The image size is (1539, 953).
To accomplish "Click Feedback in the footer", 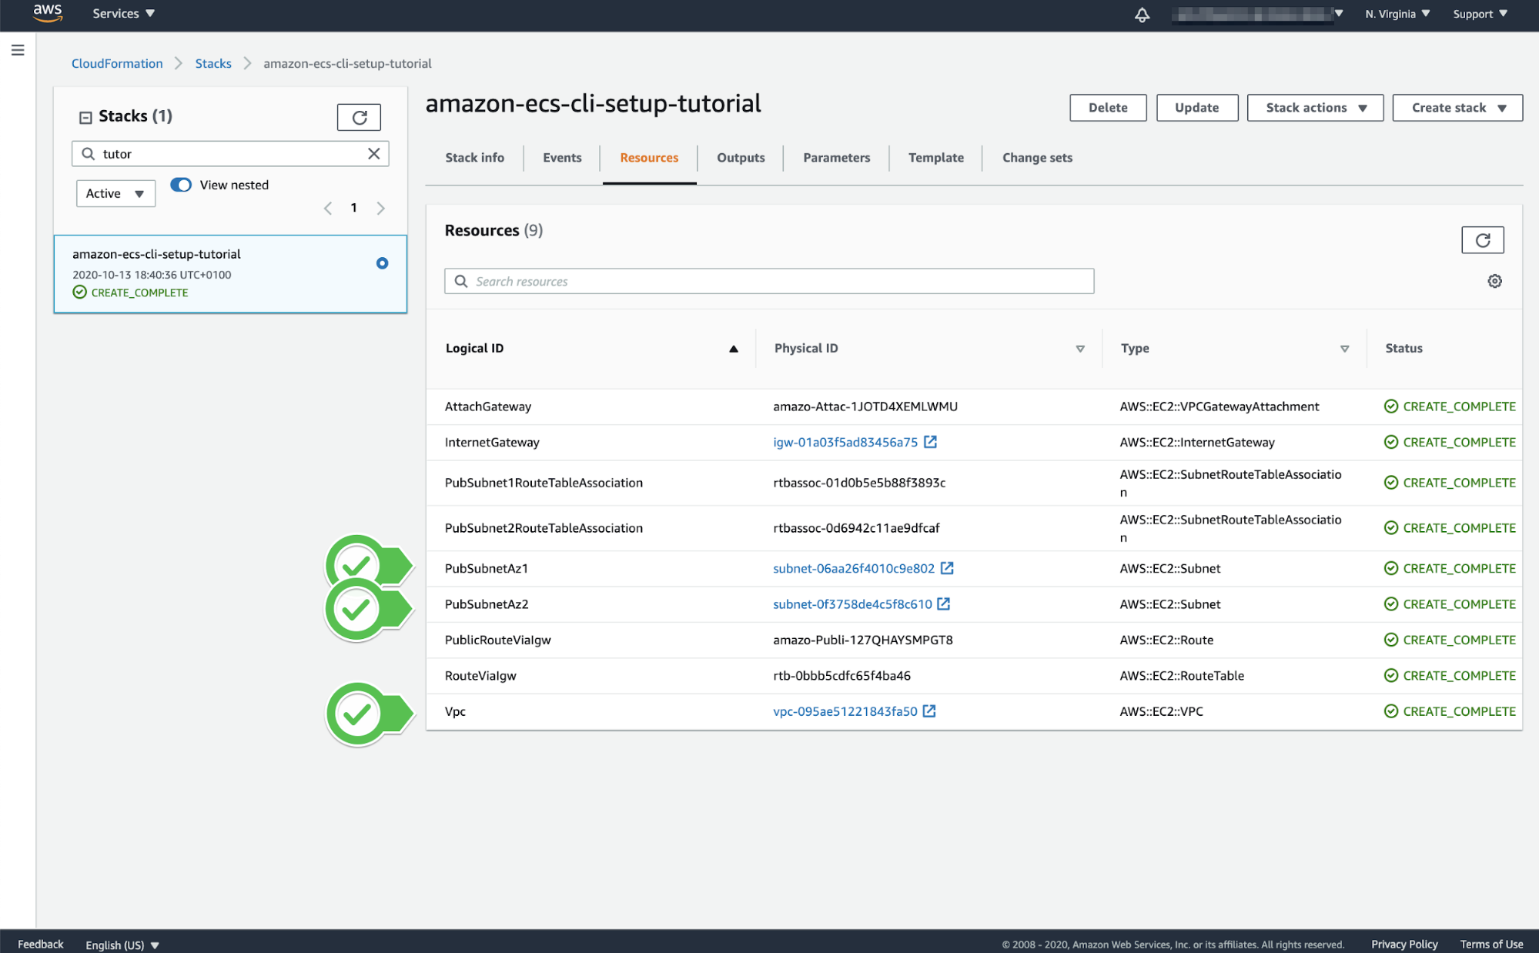I will coord(41,944).
